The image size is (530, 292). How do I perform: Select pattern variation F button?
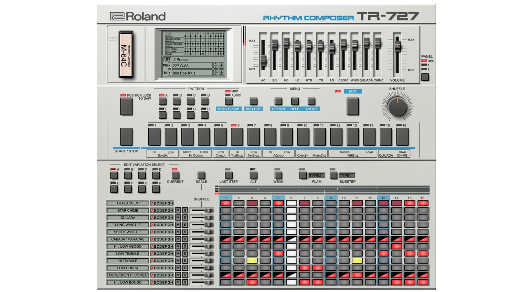(x=177, y=115)
